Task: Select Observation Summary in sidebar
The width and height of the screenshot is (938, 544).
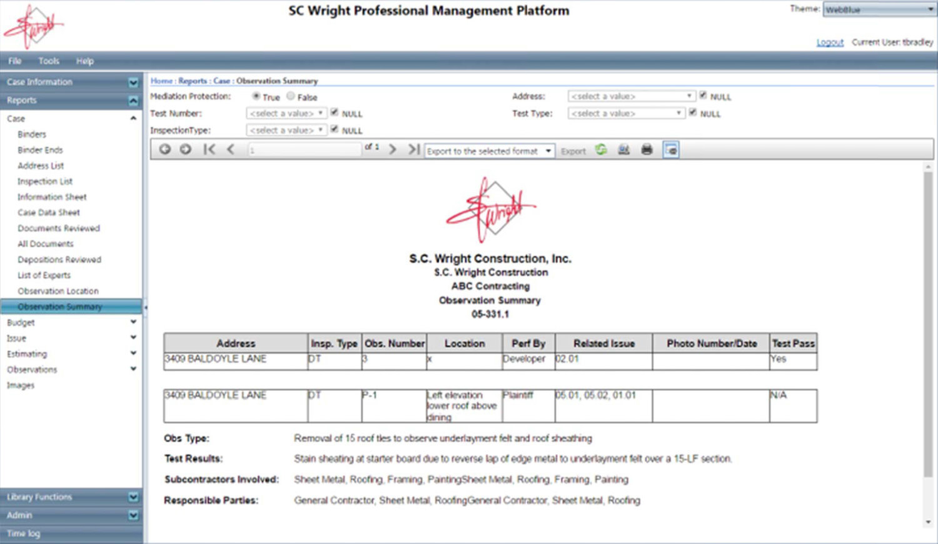Action: click(x=71, y=307)
